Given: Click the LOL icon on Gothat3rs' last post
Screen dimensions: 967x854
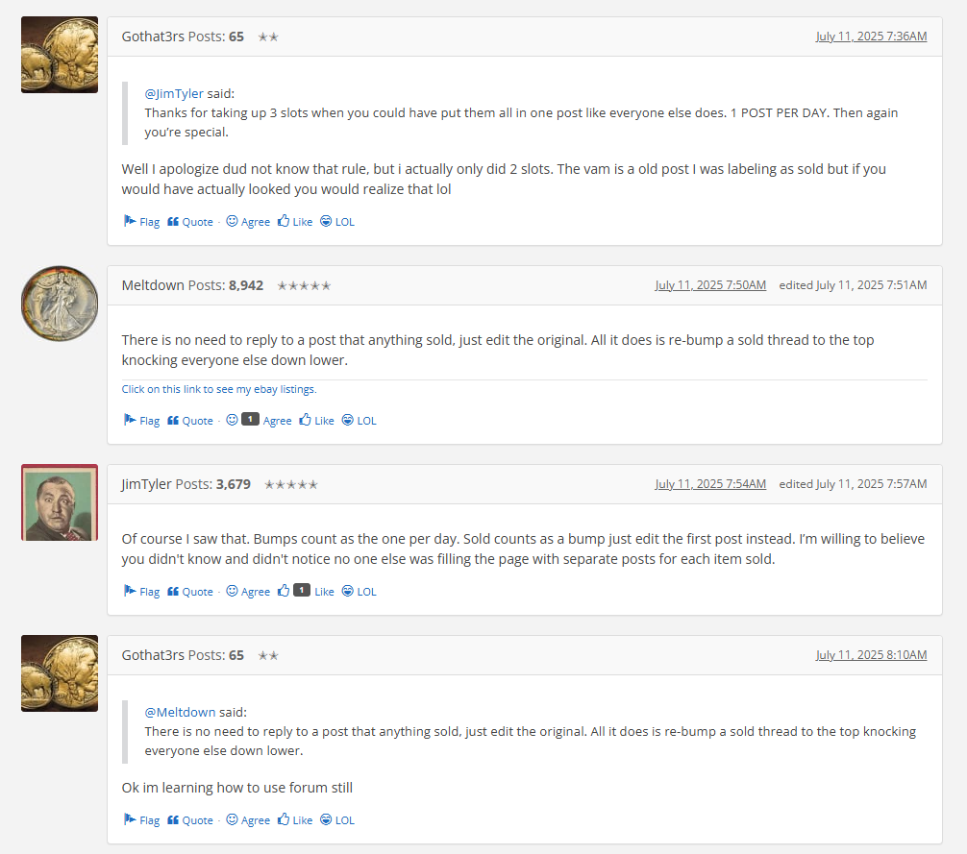Looking at the screenshot, I should click(x=326, y=819).
